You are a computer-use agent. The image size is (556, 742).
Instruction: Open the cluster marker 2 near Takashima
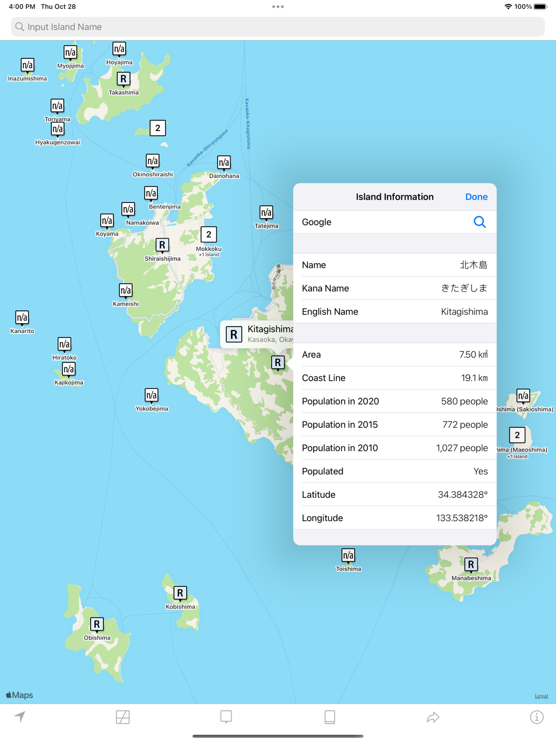point(158,128)
